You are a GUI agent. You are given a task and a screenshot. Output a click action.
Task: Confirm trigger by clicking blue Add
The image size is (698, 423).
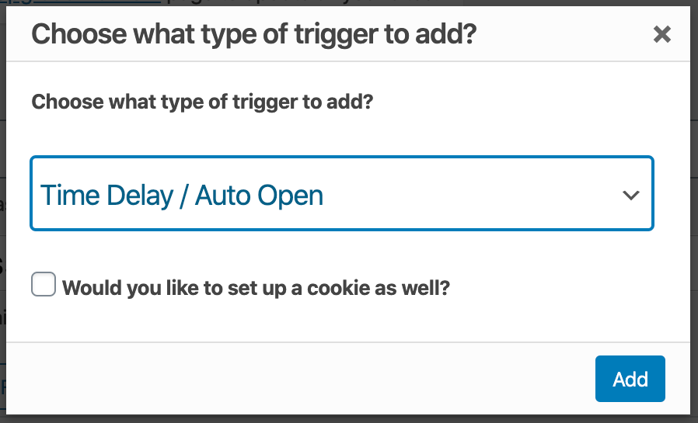(630, 379)
